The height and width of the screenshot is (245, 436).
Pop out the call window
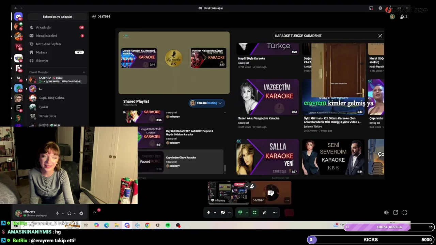pos(395,213)
